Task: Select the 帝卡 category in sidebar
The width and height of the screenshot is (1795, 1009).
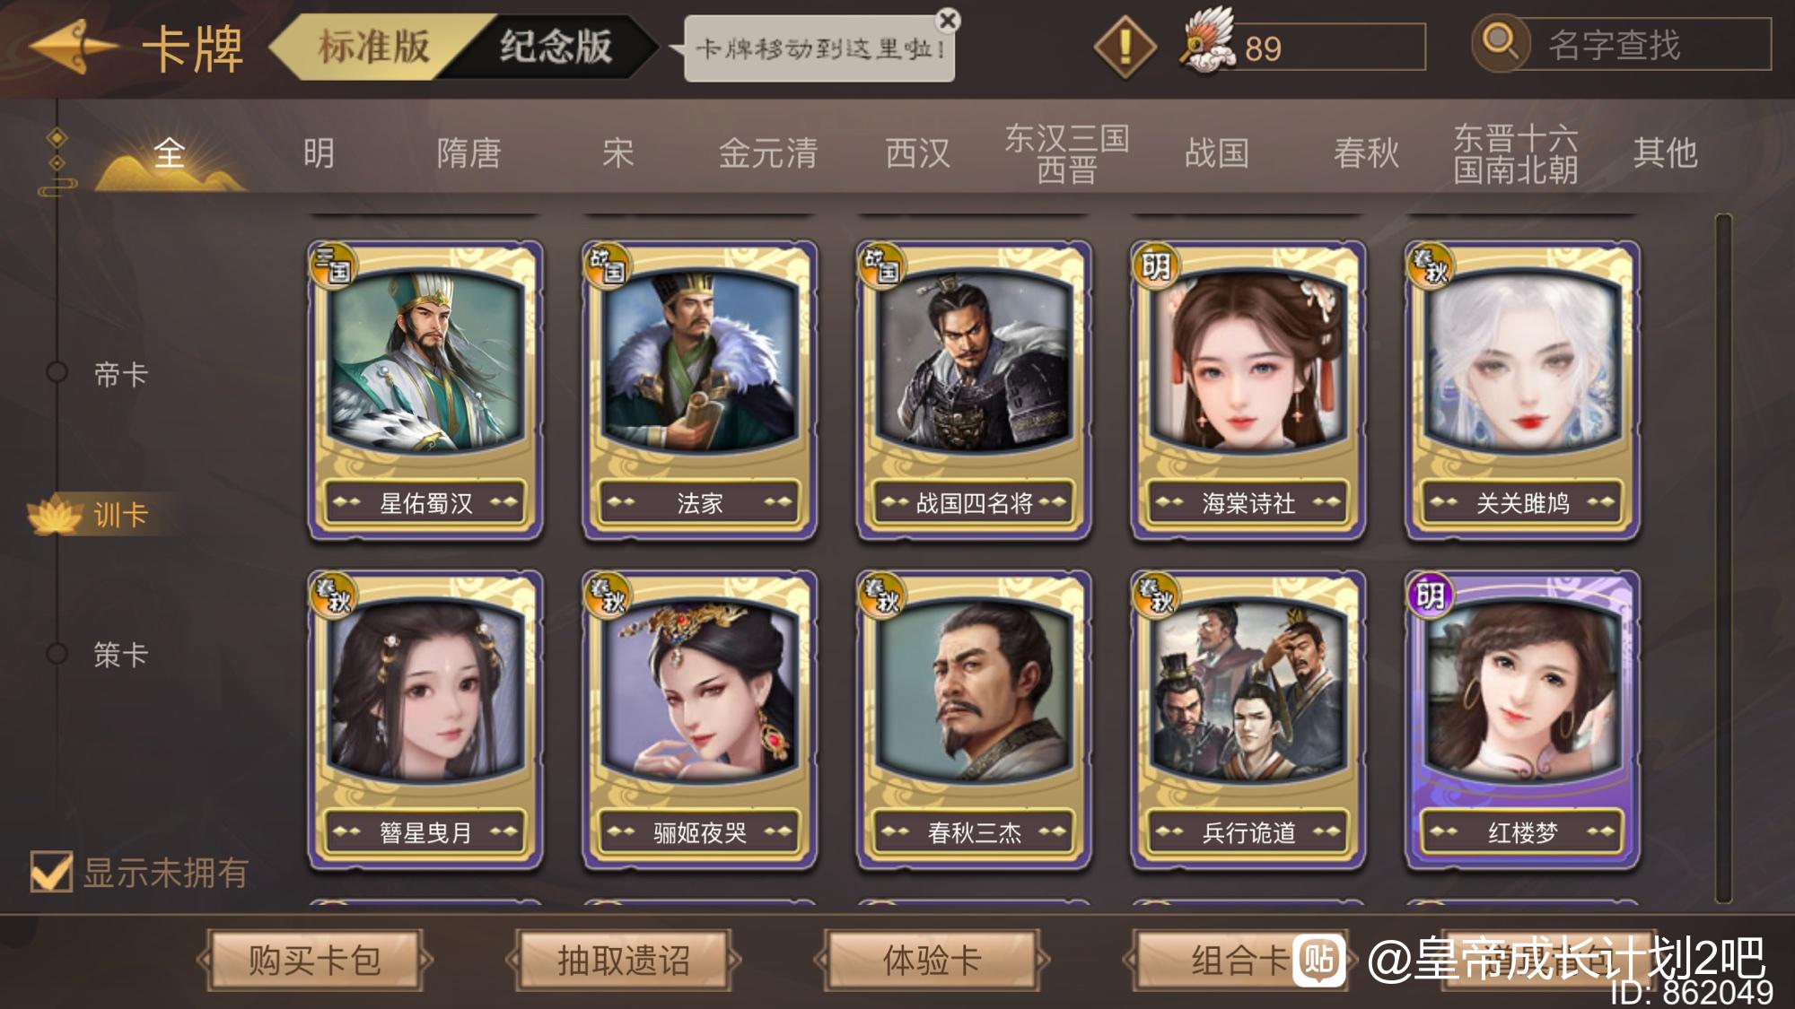Action: pyautogui.click(x=120, y=374)
